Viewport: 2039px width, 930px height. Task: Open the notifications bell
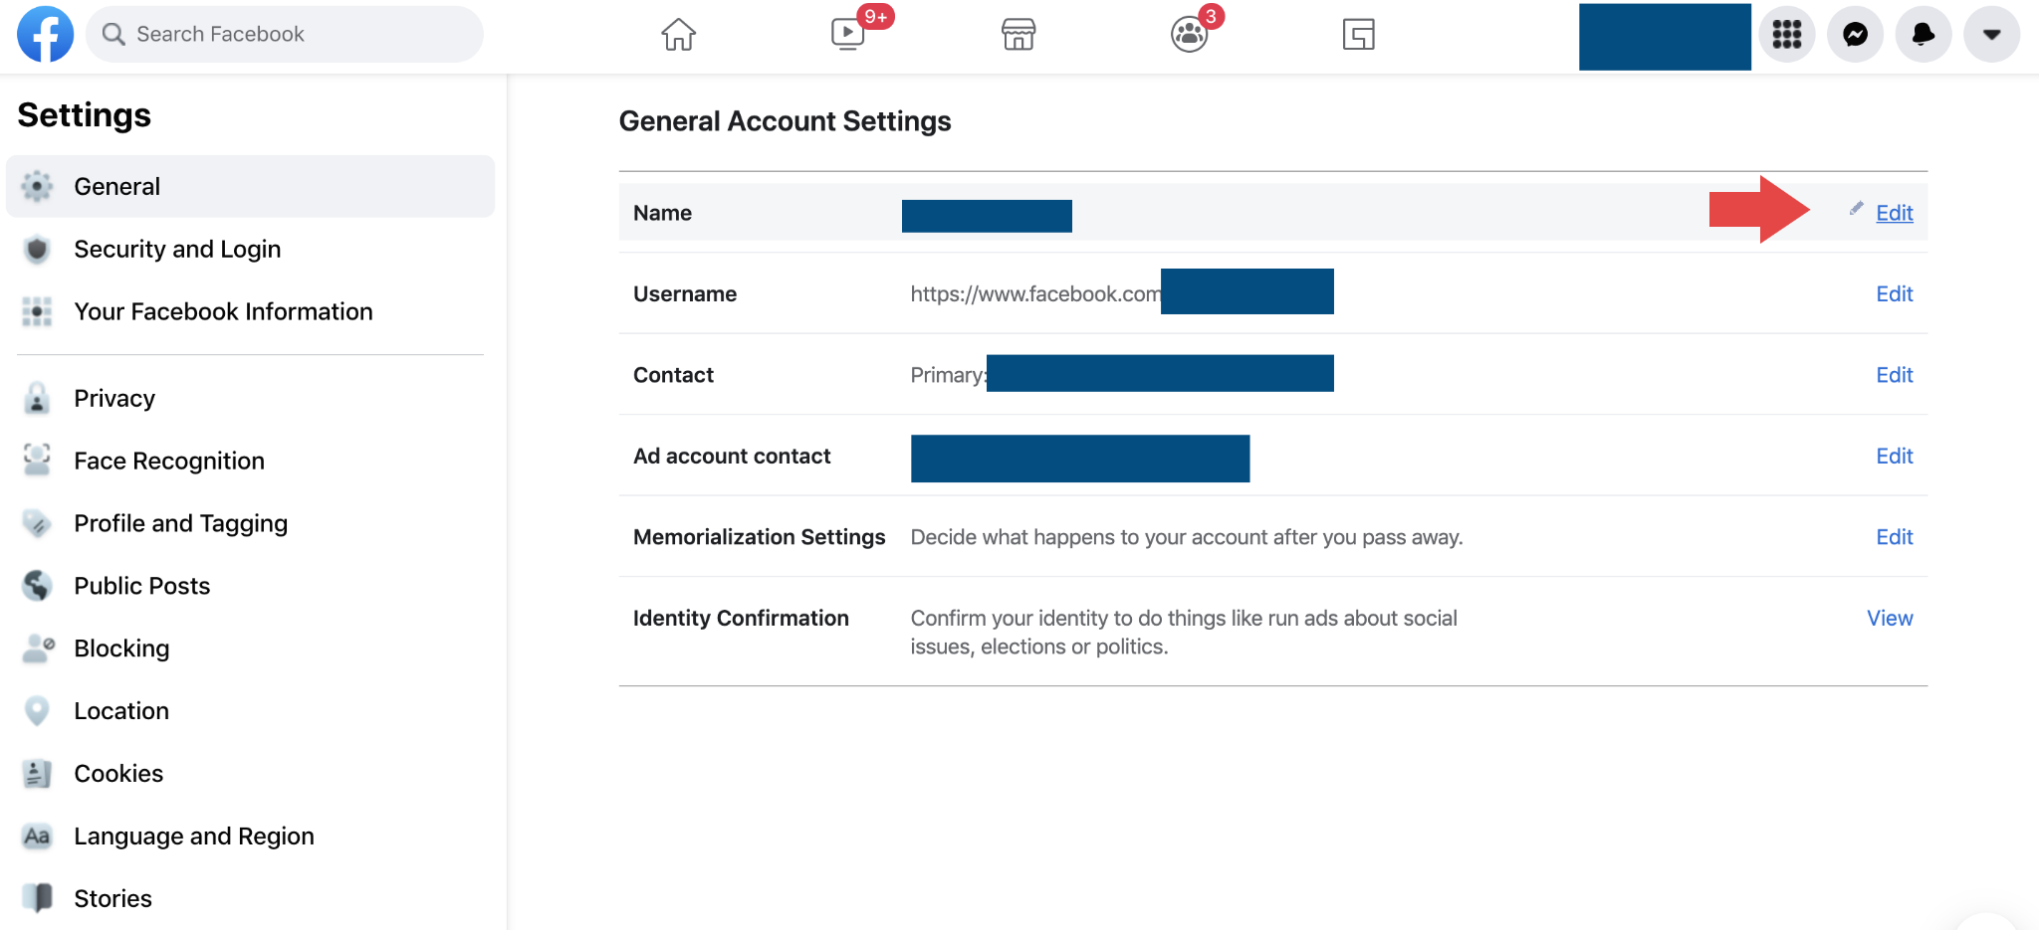(x=1924, y=35)
